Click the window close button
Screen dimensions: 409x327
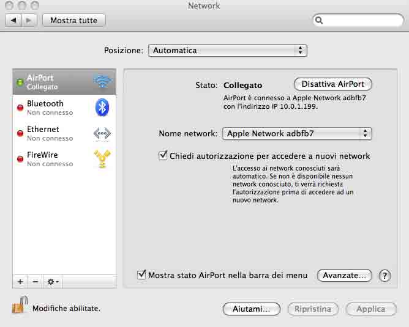pos(9,6)
